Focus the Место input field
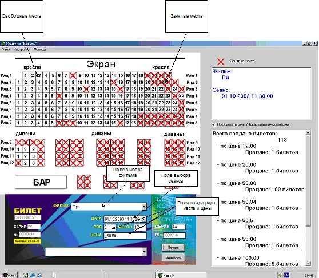The image size is (319, 278). (140, 227)
